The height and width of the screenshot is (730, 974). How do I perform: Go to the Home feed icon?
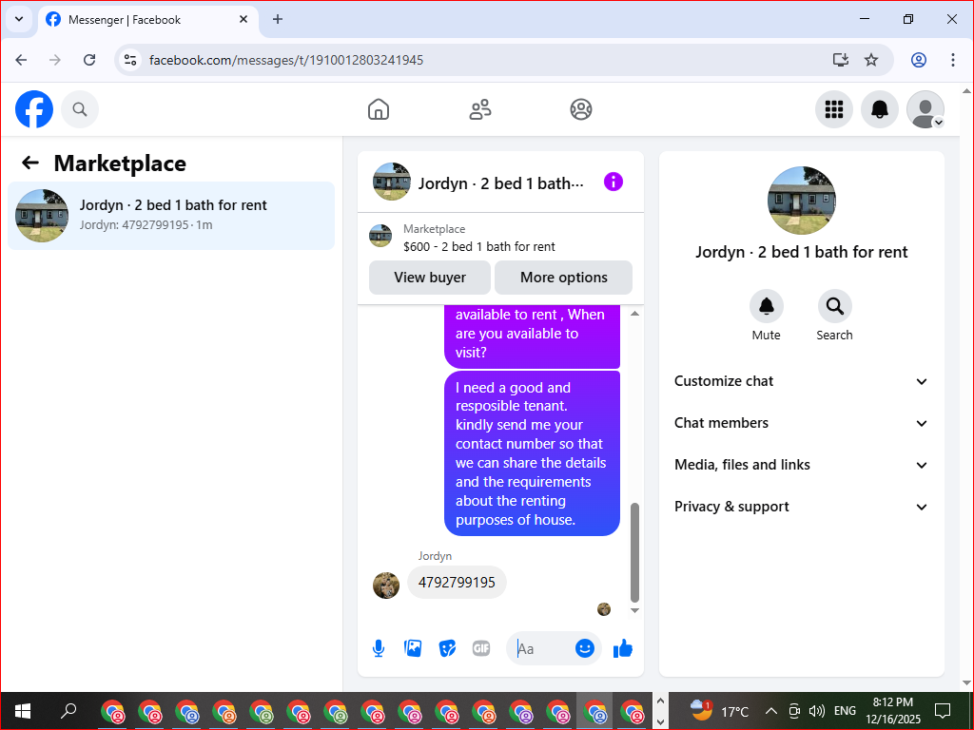pyautogui.click(x=379, y=109)
